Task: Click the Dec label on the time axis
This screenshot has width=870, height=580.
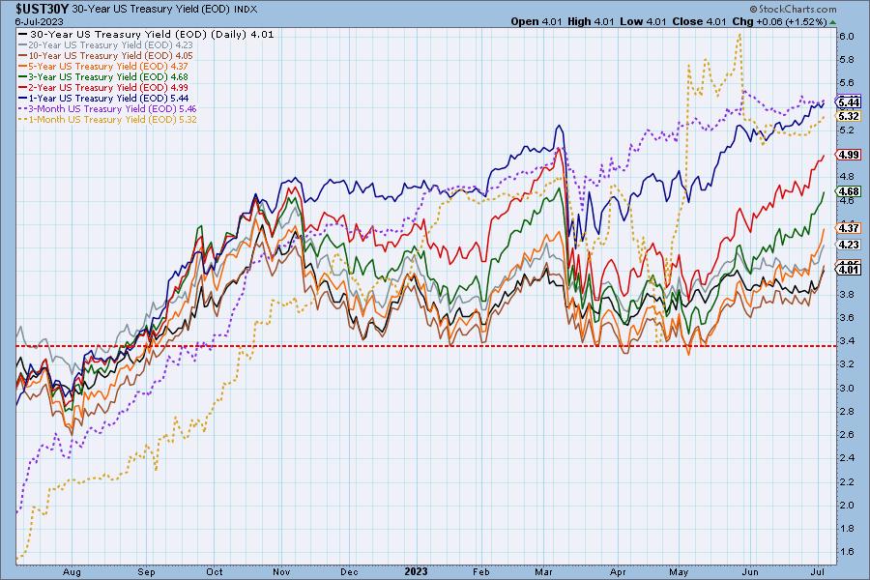Action: coord(349,571)
